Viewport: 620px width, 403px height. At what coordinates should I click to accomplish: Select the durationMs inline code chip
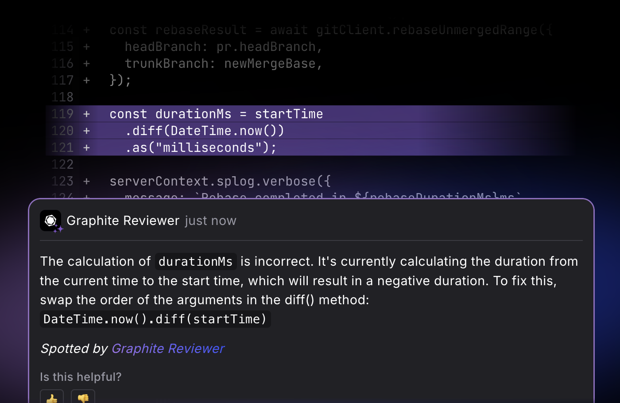coord(195,261)
